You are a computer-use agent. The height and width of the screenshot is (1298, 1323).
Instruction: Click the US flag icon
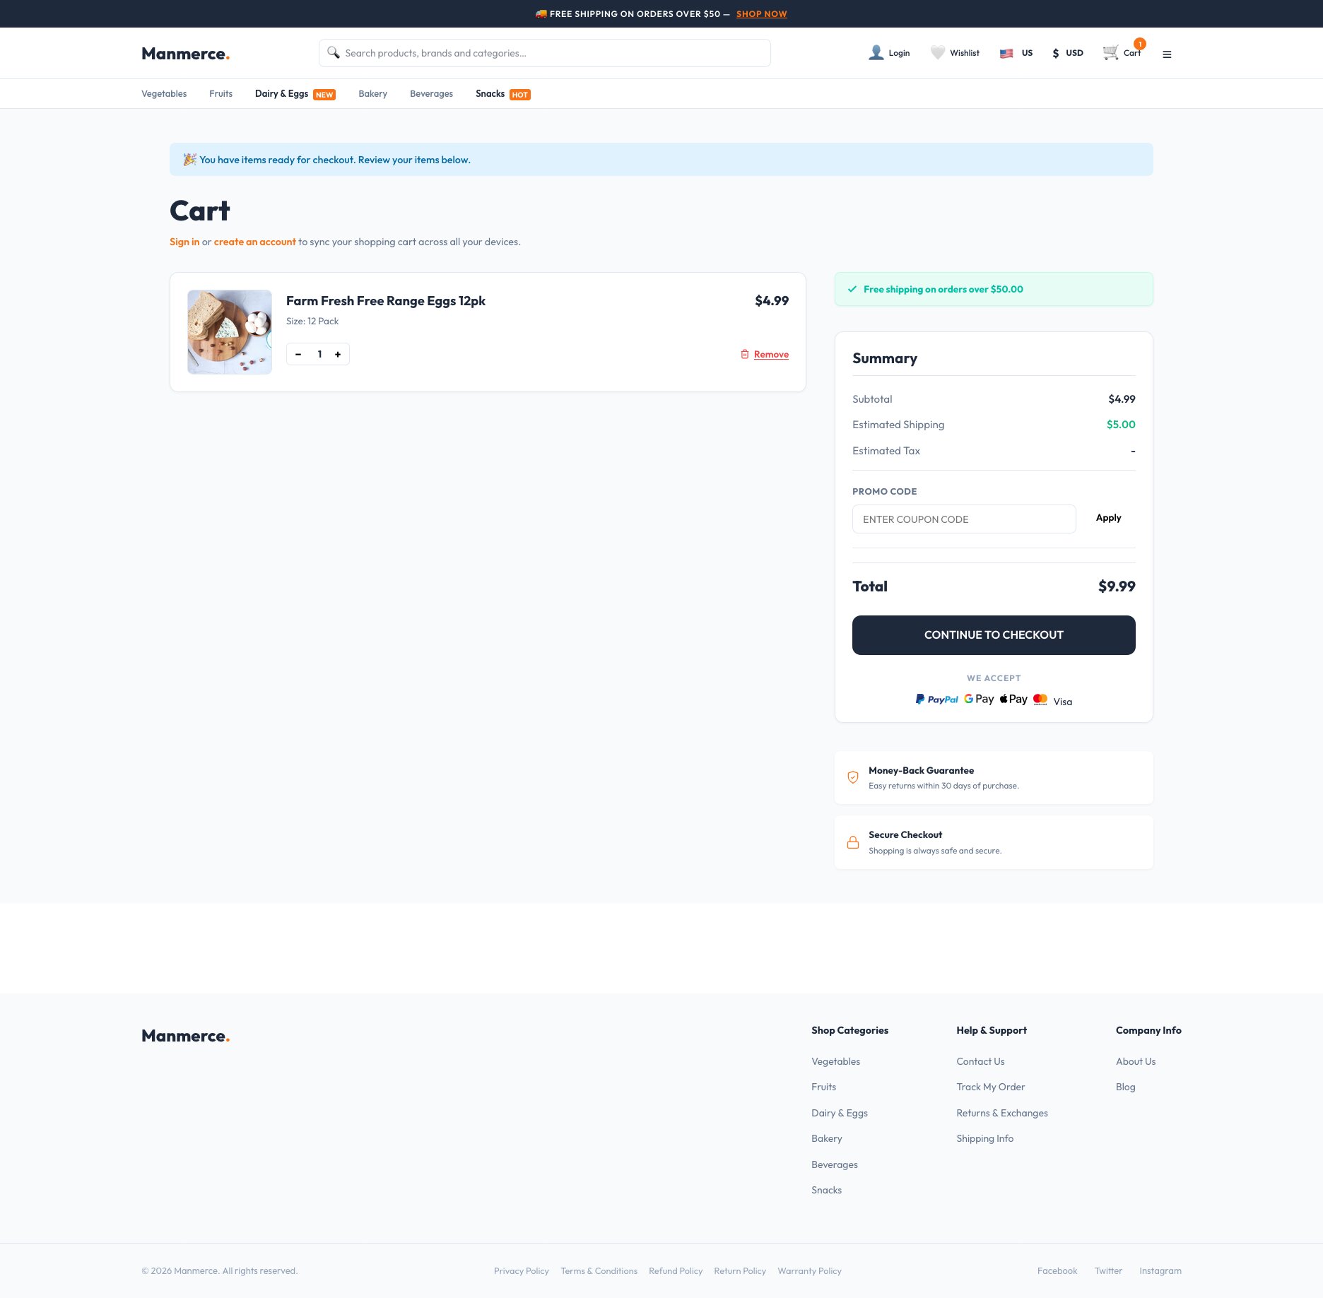coord(1006,53)
